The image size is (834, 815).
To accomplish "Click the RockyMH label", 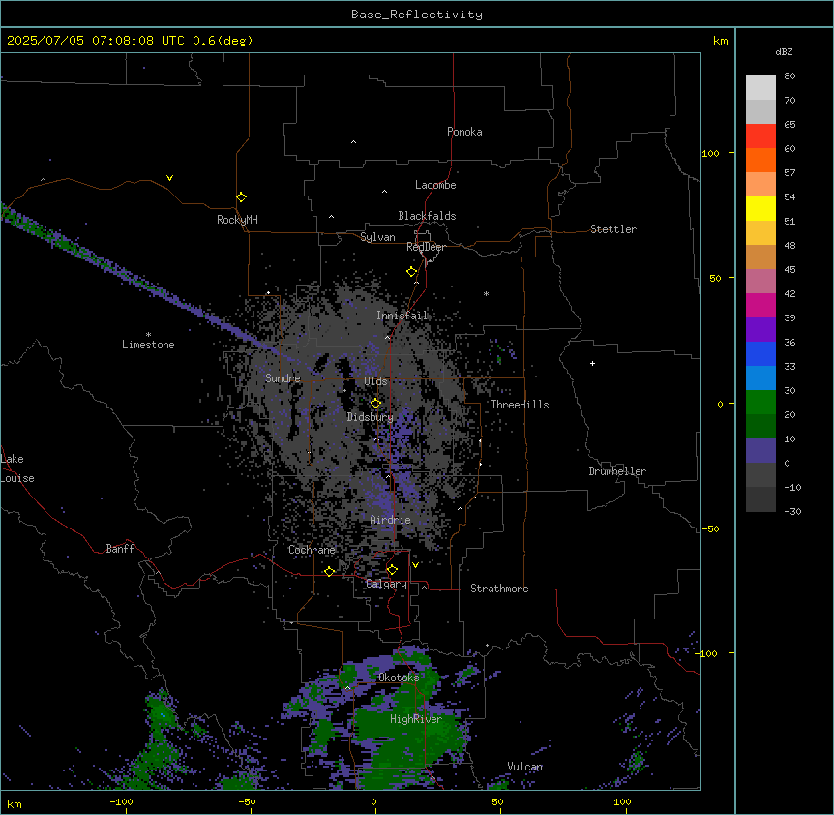I will pyautogui.click(x=237, y=220).
